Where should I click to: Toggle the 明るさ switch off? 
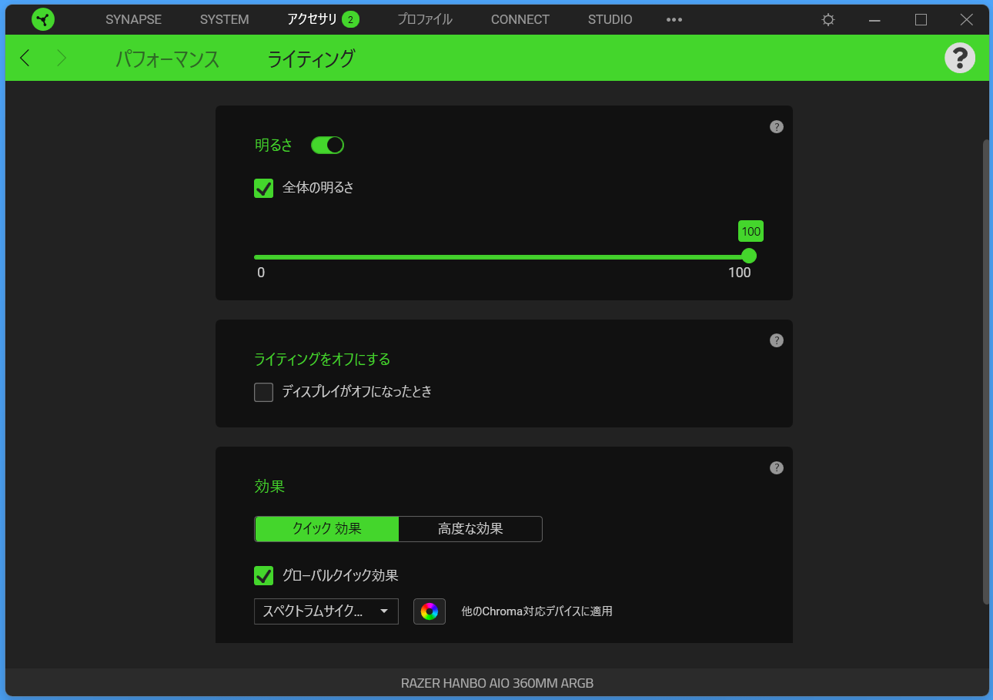pyautogui.click(x=327, y=145)
